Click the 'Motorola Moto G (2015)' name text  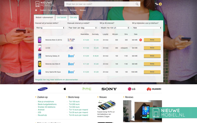pos(54,40)
